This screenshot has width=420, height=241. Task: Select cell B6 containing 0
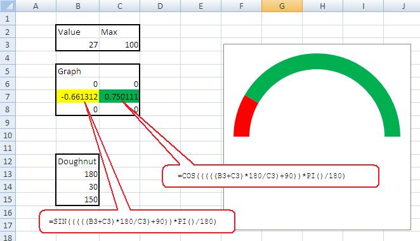(x=77, y=84)
